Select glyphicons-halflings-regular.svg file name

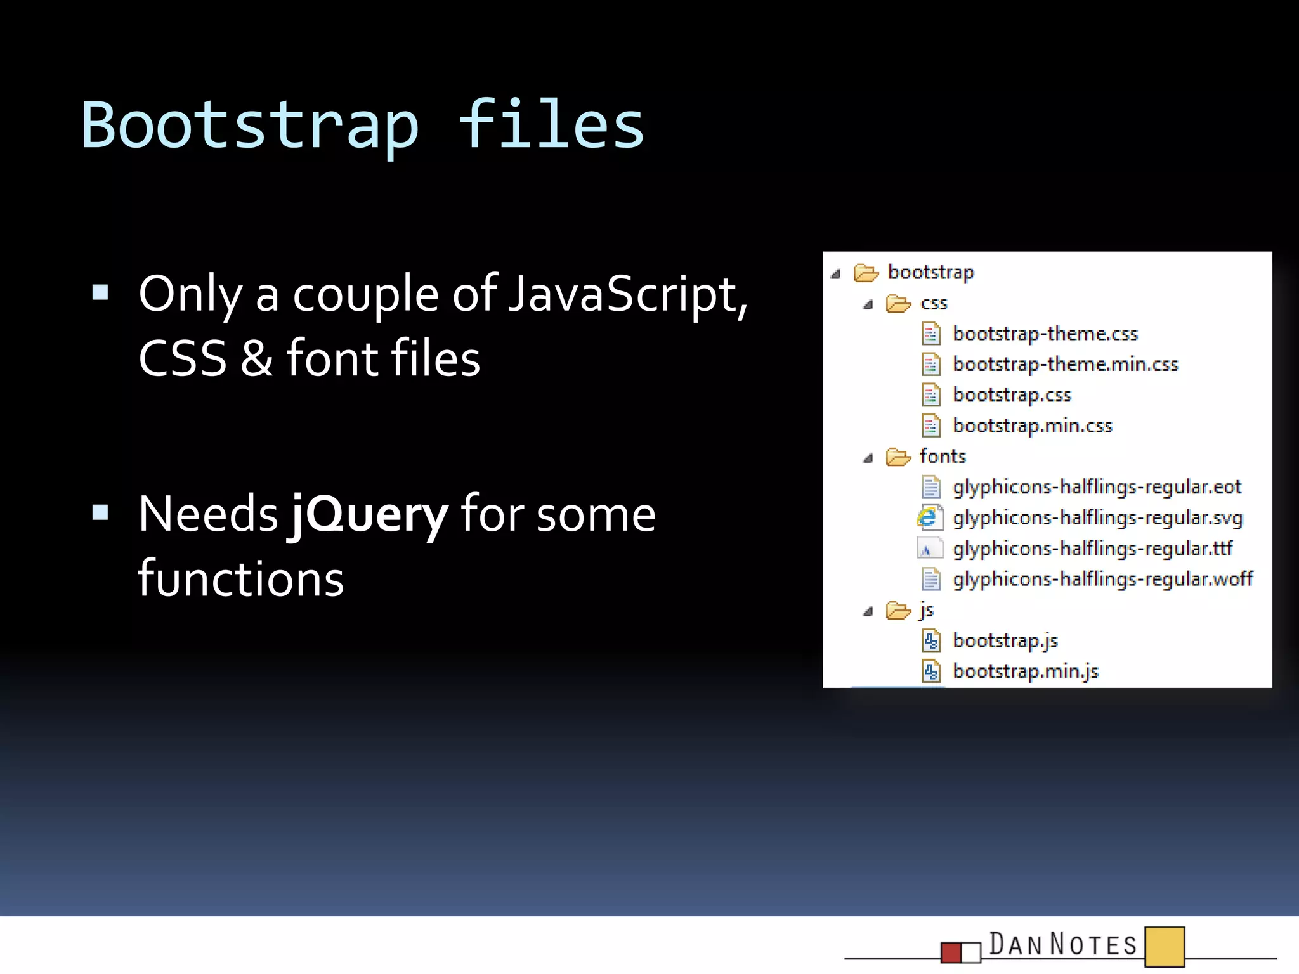coord(1097,518)
